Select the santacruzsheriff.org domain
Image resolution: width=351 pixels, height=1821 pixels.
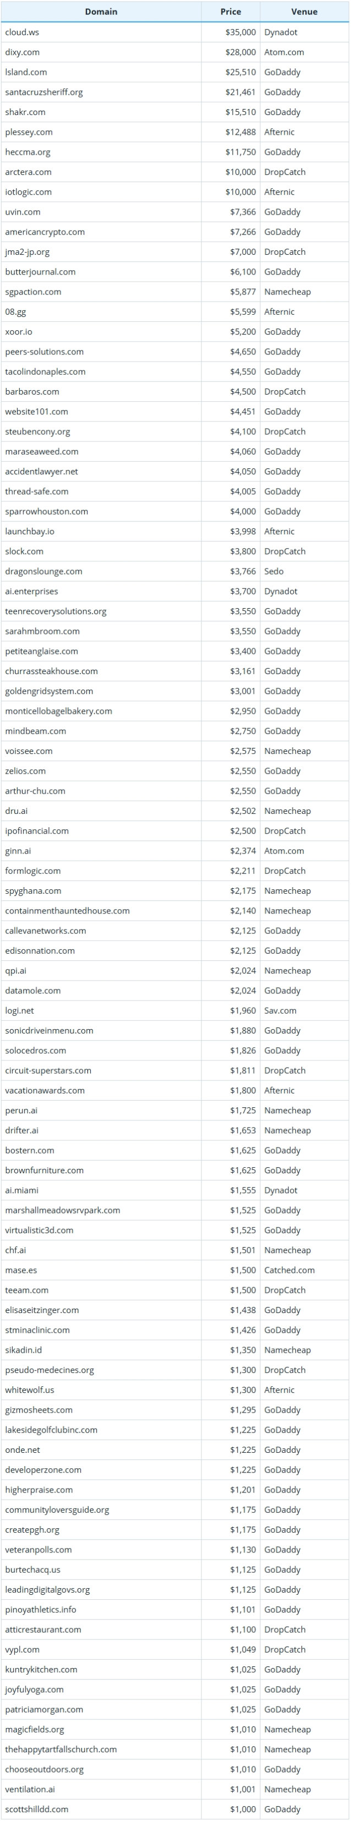pos(44,92)
